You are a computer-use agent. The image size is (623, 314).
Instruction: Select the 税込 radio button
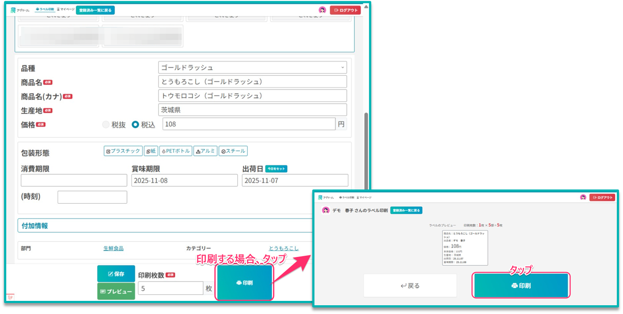click(136, 125)
